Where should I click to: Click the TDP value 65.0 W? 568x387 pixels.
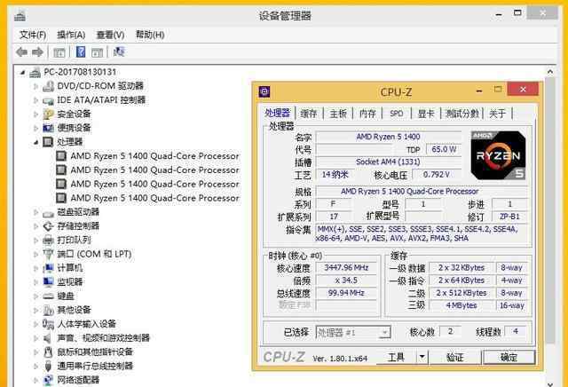444,149
